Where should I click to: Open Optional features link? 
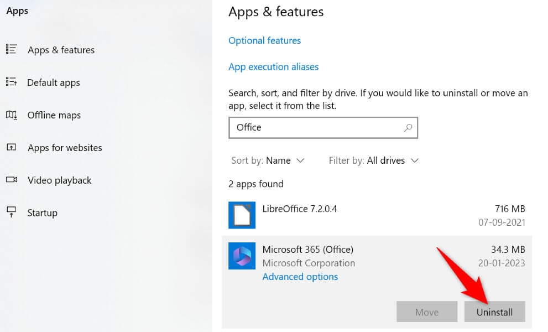tap(265, 40)
